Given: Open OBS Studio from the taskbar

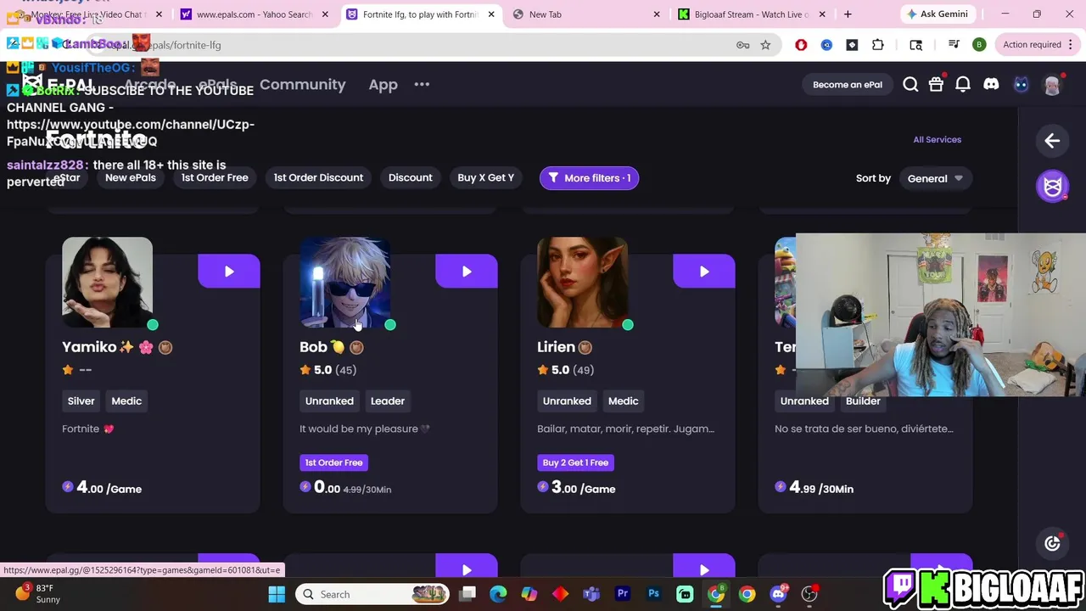Looking at the screenshot, I should tap(809, 594).
